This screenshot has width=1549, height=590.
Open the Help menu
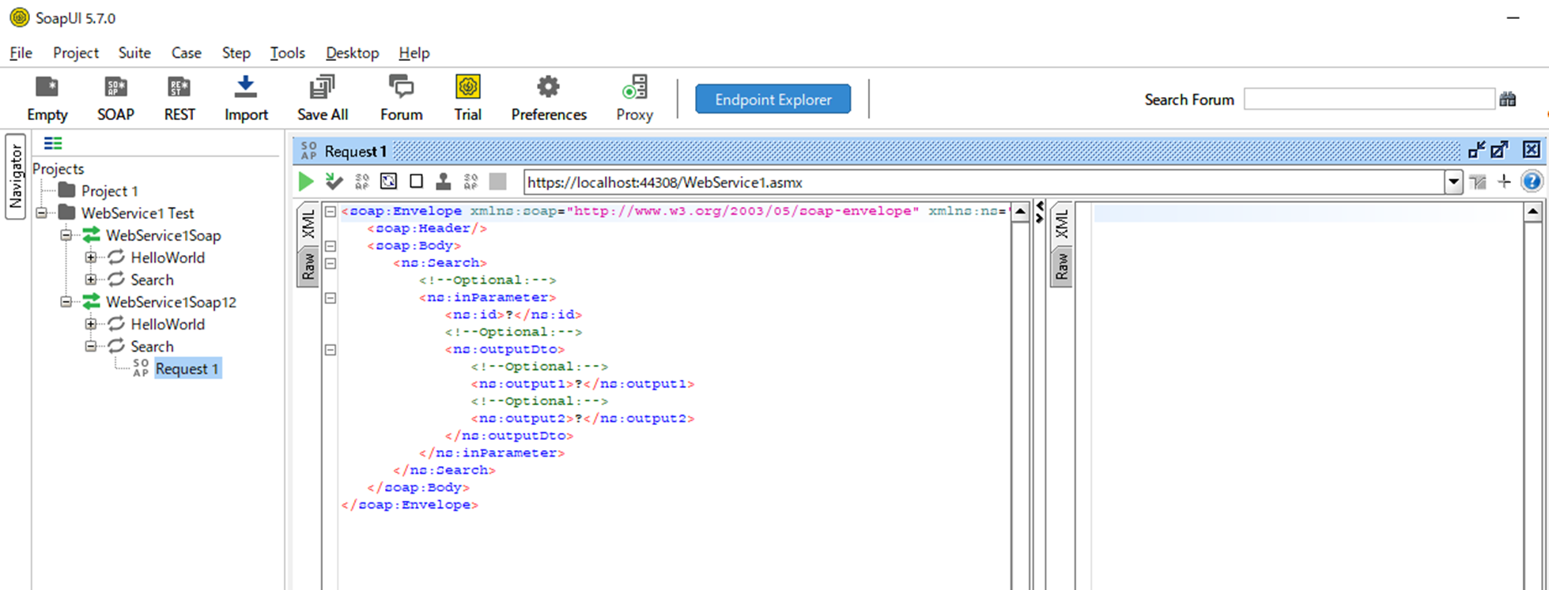[414, 53]
